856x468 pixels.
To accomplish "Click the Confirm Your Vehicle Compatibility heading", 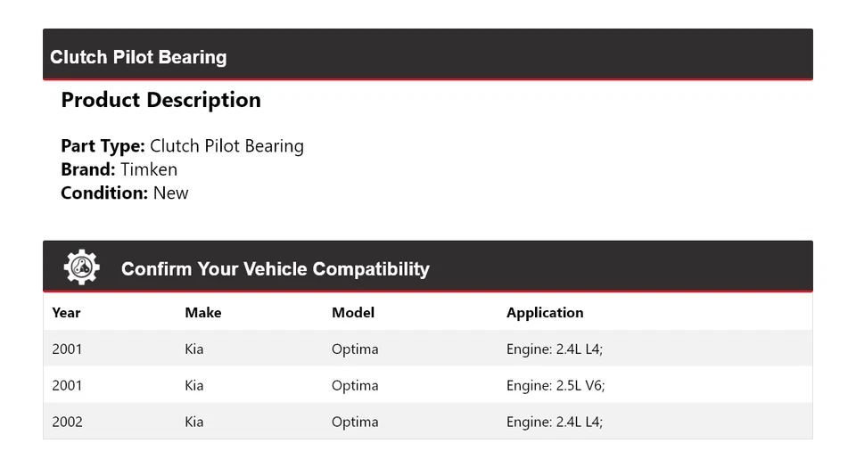I will tap(275, 268).
